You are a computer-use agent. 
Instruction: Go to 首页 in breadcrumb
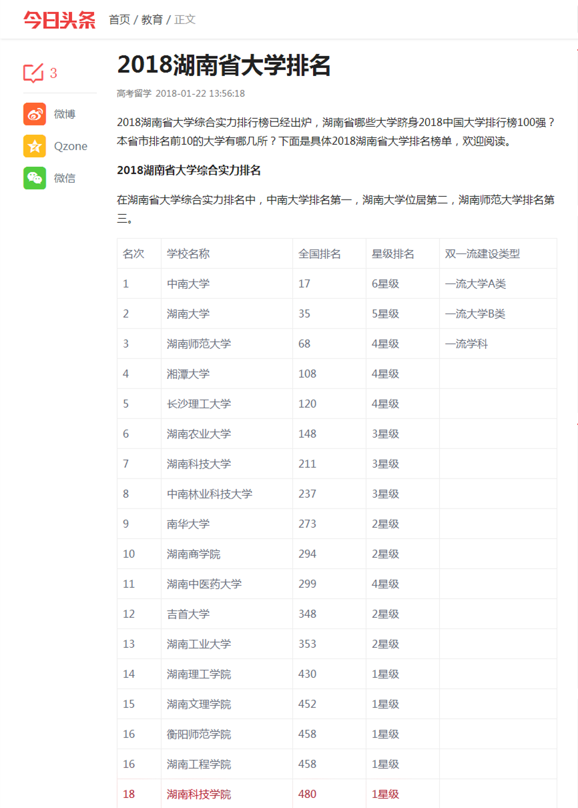pos(119,19)
